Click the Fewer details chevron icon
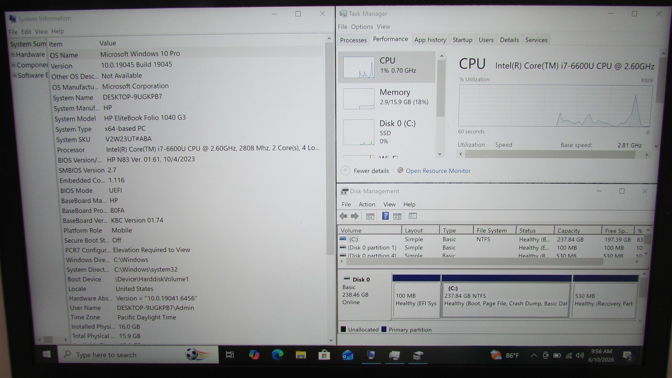This screenshot has width=672, height=378. point(345,171)
